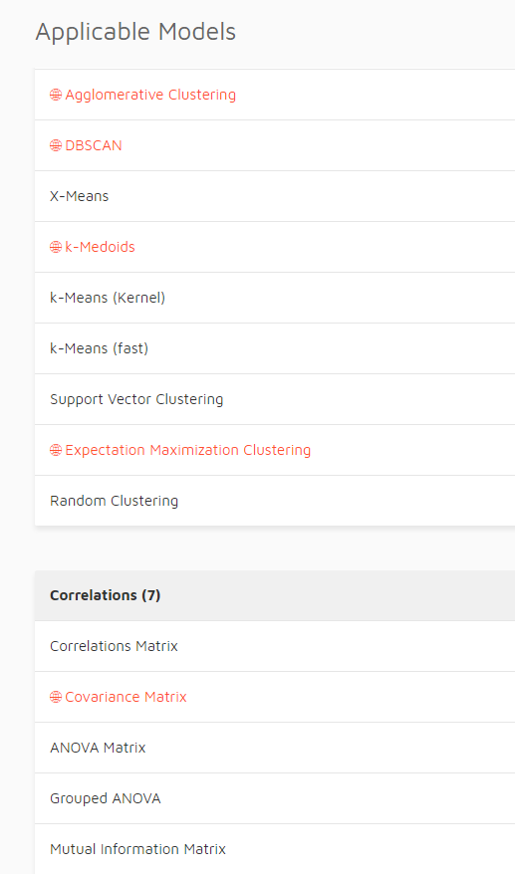This screenshot has height=874, width=515.
Task: Click globe icon beside Covariance Matrix
Action: coord(56,697)
